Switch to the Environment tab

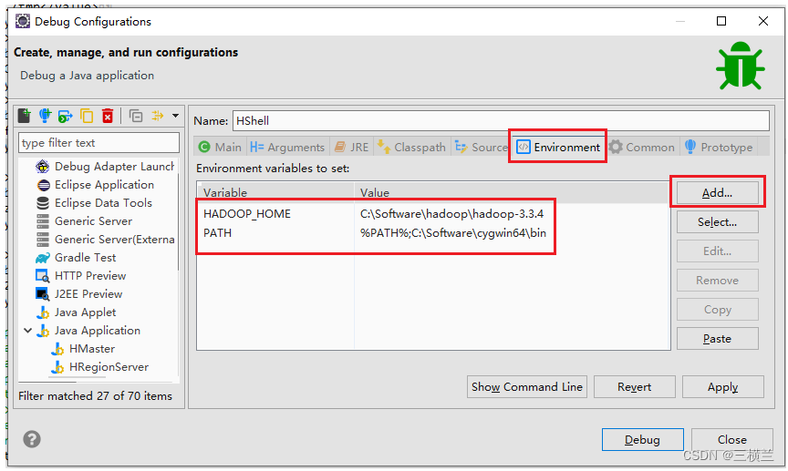[558, 147]
